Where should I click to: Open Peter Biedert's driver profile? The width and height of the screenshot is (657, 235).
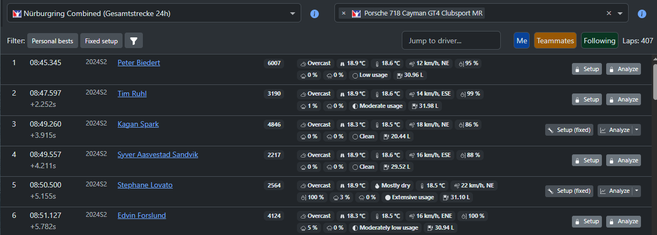click(139, 62)
